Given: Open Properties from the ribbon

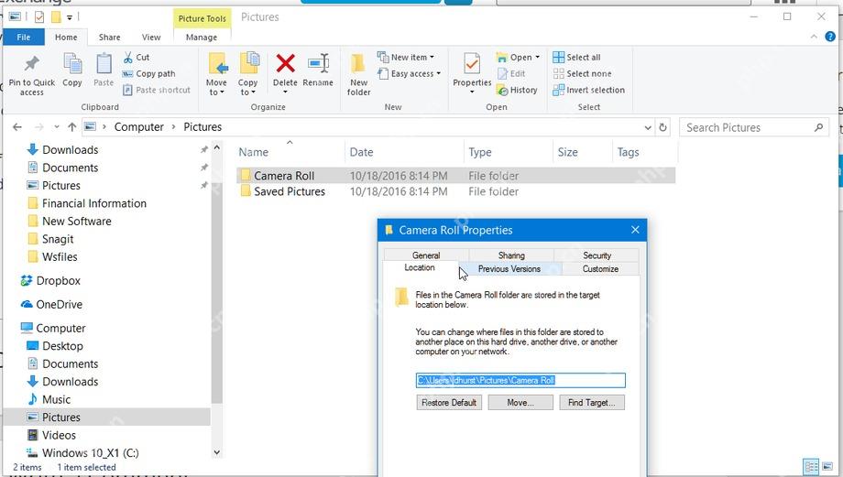Looking at the screenshot, I should (472, 73).
